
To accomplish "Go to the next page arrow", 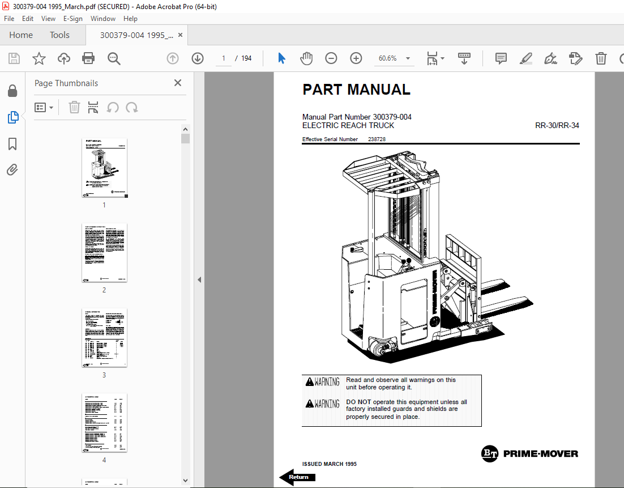I will [x=198, y=58].
